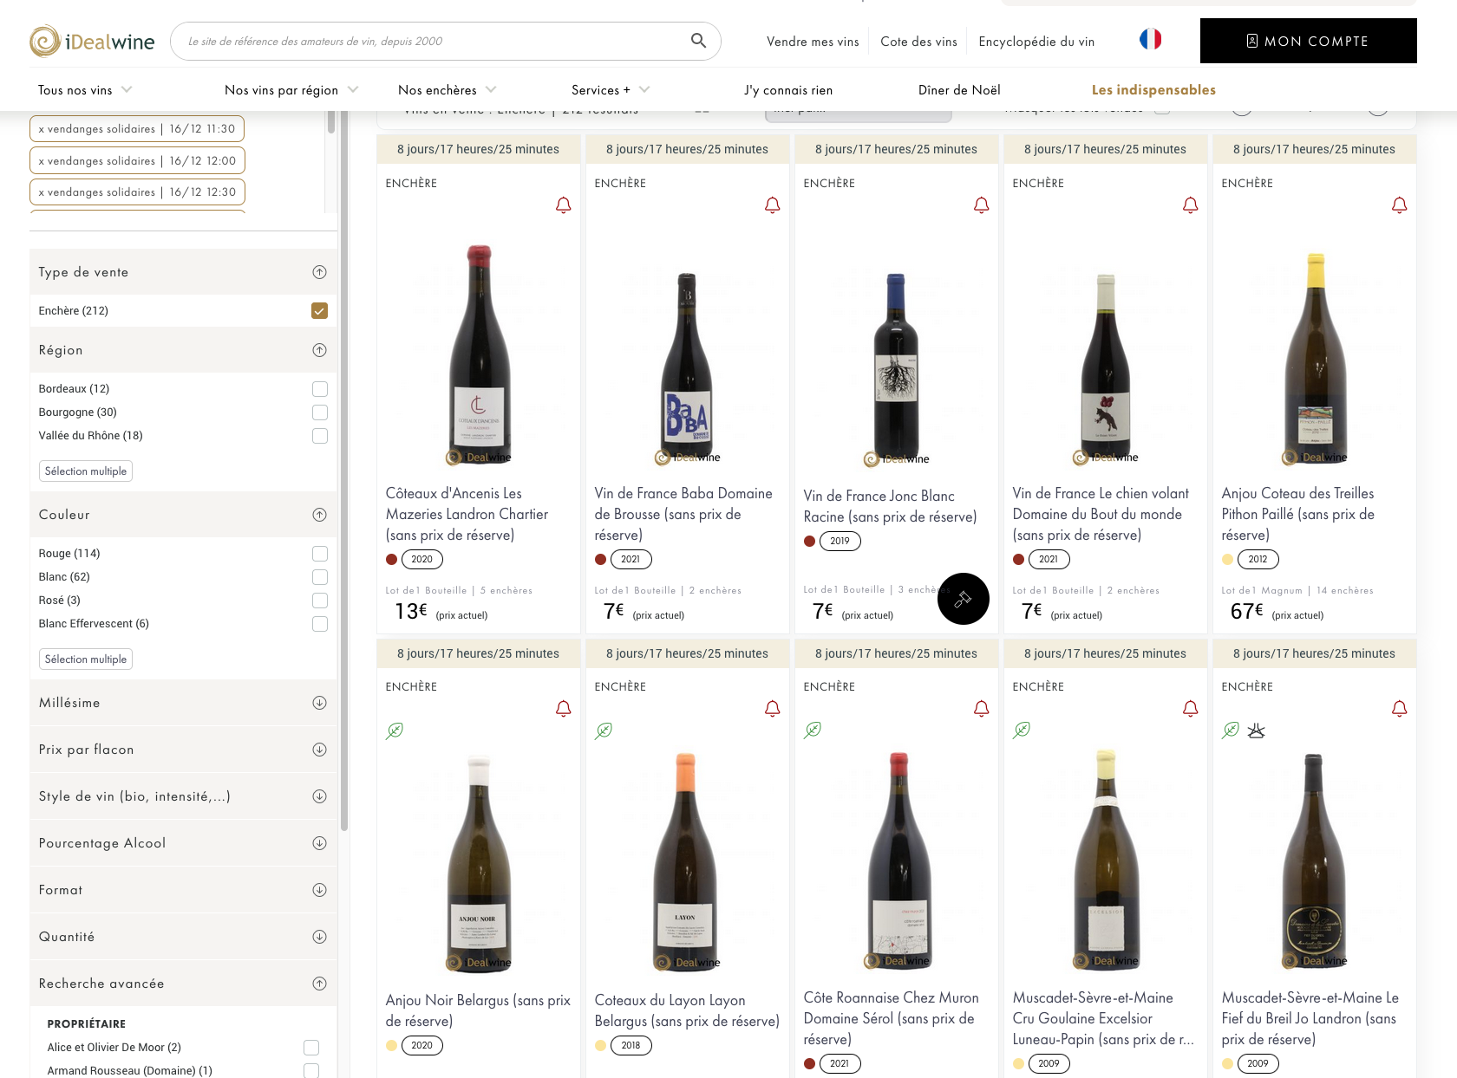Open the Nos enchères menu
Viewport: 1457px width, 1078px height.
[x=447, y=90]
